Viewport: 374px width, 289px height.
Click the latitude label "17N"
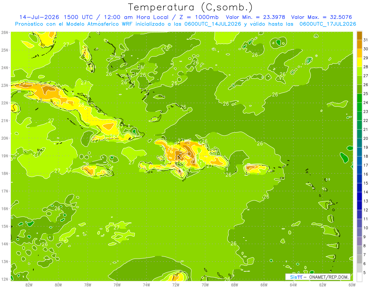[x=5, y=191]
